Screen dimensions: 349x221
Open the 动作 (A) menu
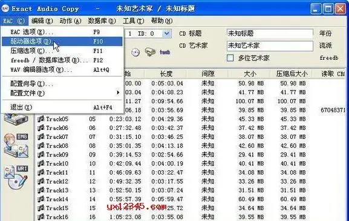pyautogui.click(x=70, y=21)
